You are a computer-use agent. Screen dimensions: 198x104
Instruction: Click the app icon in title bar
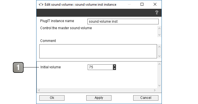point(41,5)
